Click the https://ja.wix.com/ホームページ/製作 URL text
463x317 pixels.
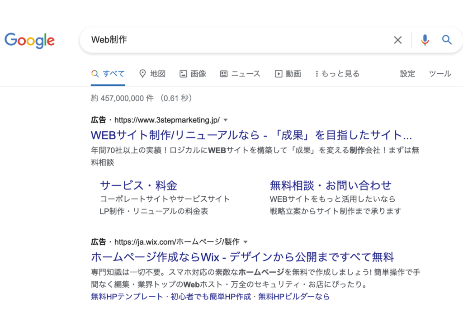tap(177, 242)
